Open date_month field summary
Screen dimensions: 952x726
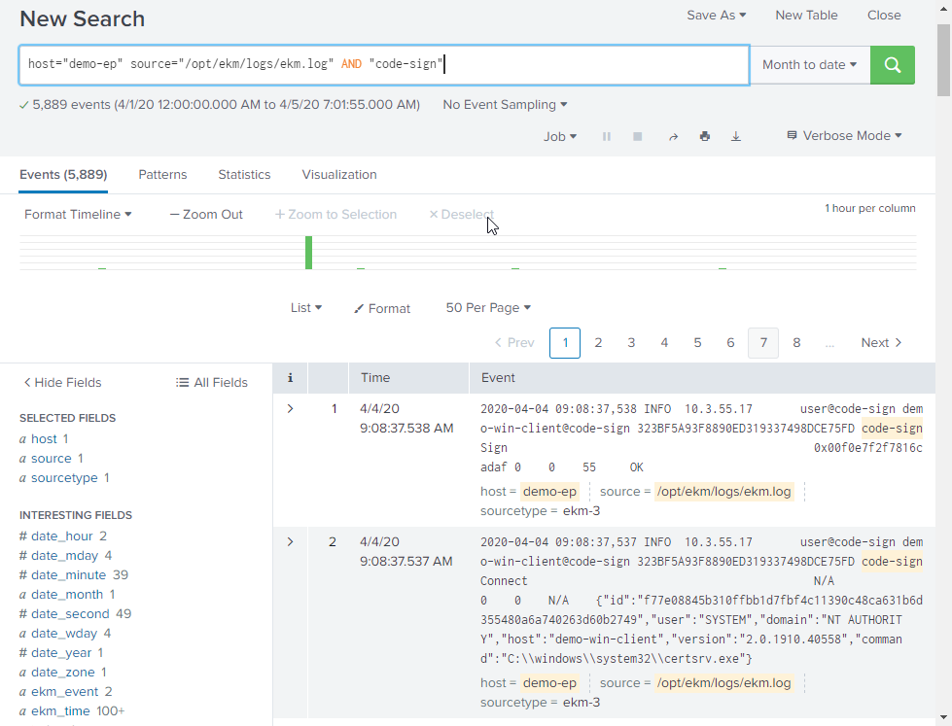[x=67, y=594]
